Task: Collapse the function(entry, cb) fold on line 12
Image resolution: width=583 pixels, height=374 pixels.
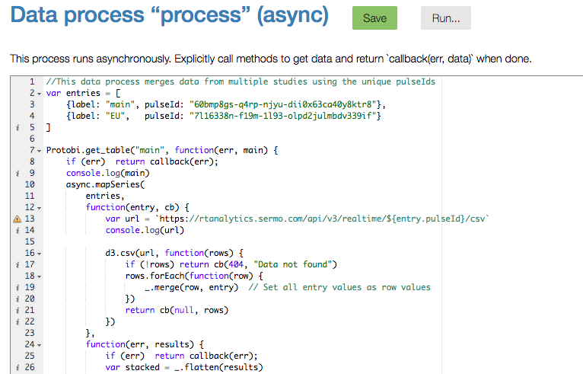Action: (39, 208)
